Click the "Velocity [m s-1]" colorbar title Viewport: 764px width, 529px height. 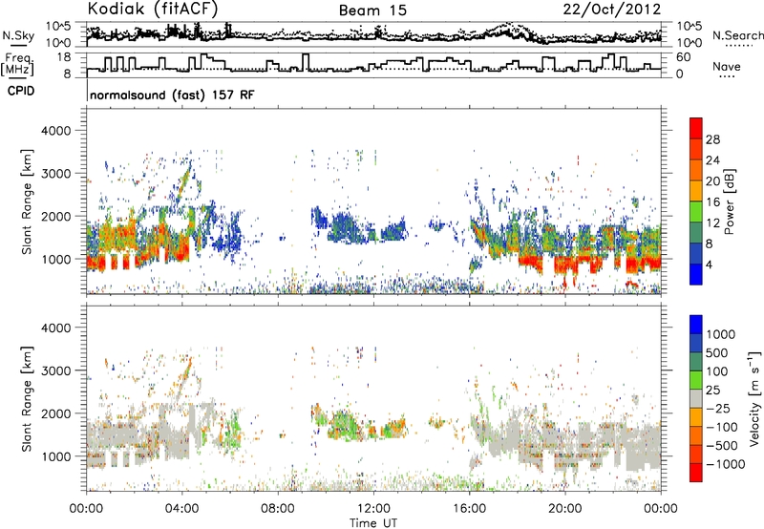(x=754, y=398)
